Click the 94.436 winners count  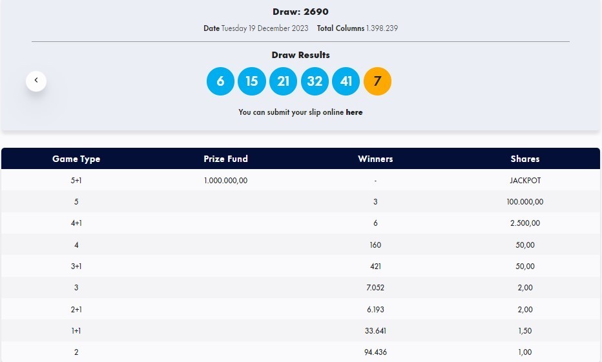375,352
